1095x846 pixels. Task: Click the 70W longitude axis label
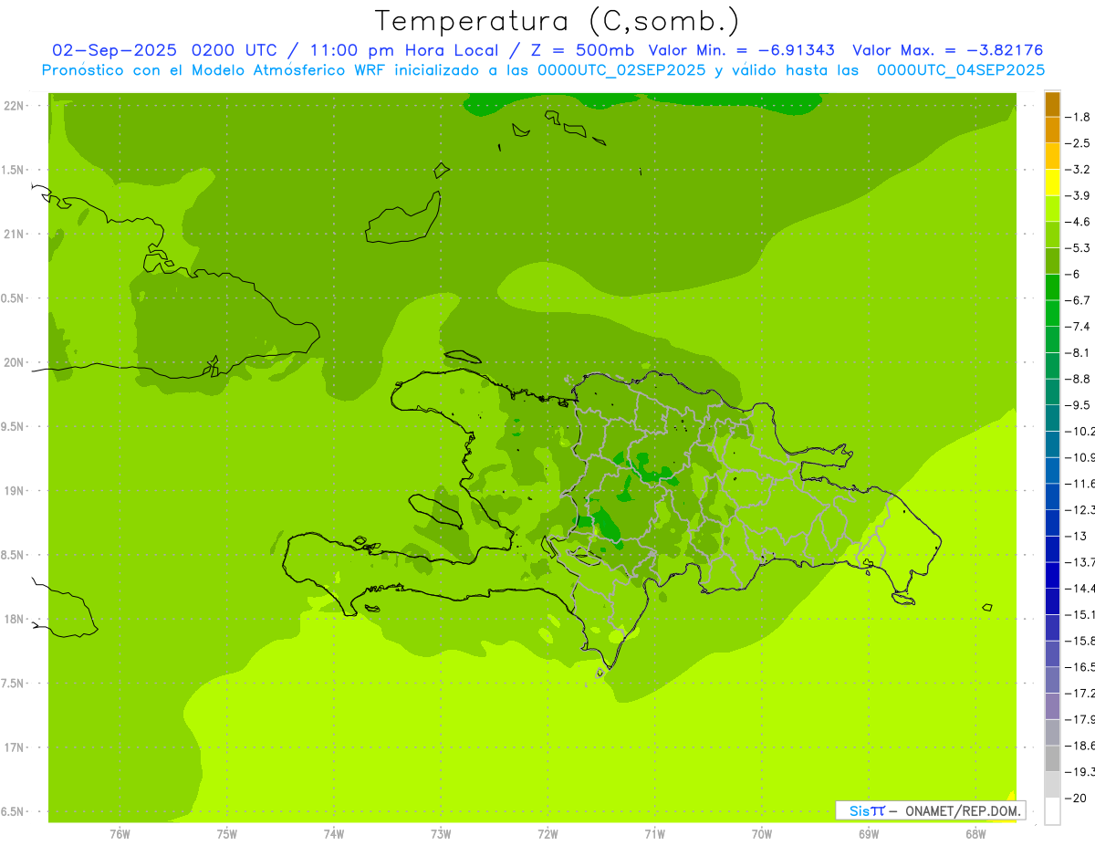[x=761, y=834]
